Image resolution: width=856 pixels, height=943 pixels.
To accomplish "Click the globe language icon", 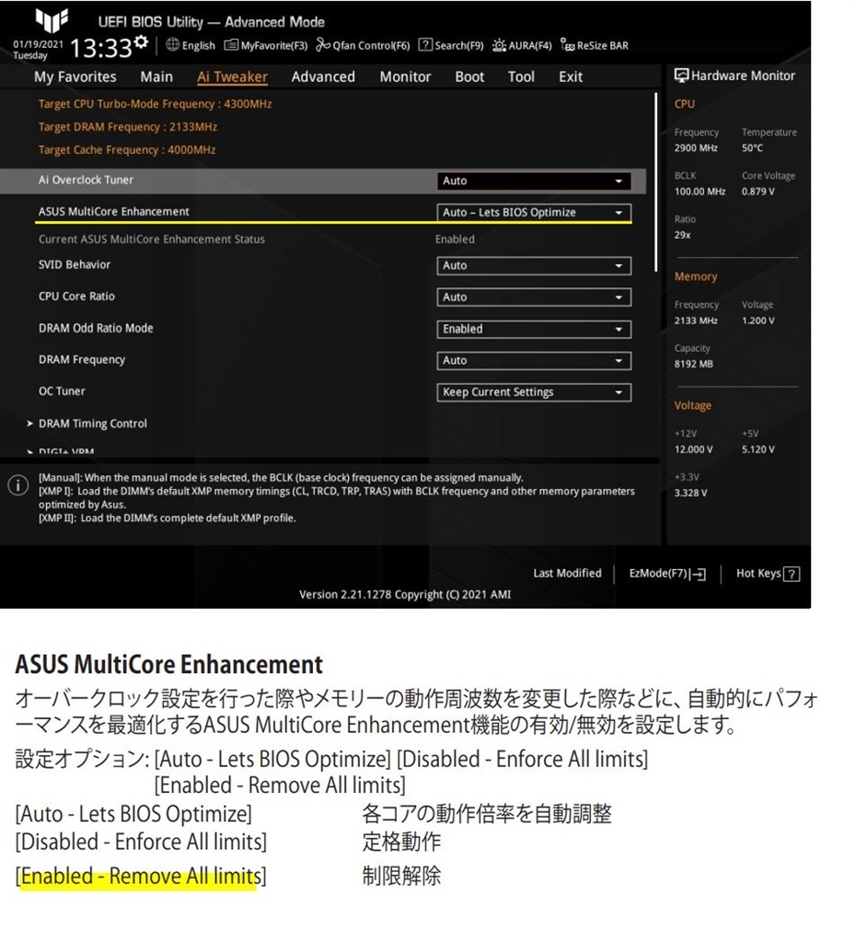I will tap(172, 44).
